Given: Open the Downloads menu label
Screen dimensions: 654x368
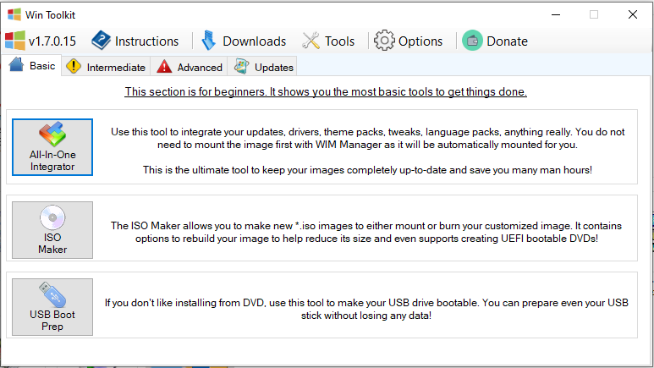Looking at the screenshot, I should tap(254, 41).
